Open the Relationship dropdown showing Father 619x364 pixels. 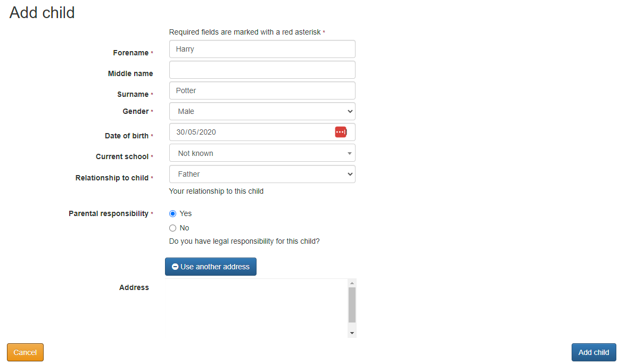point(262,174)
